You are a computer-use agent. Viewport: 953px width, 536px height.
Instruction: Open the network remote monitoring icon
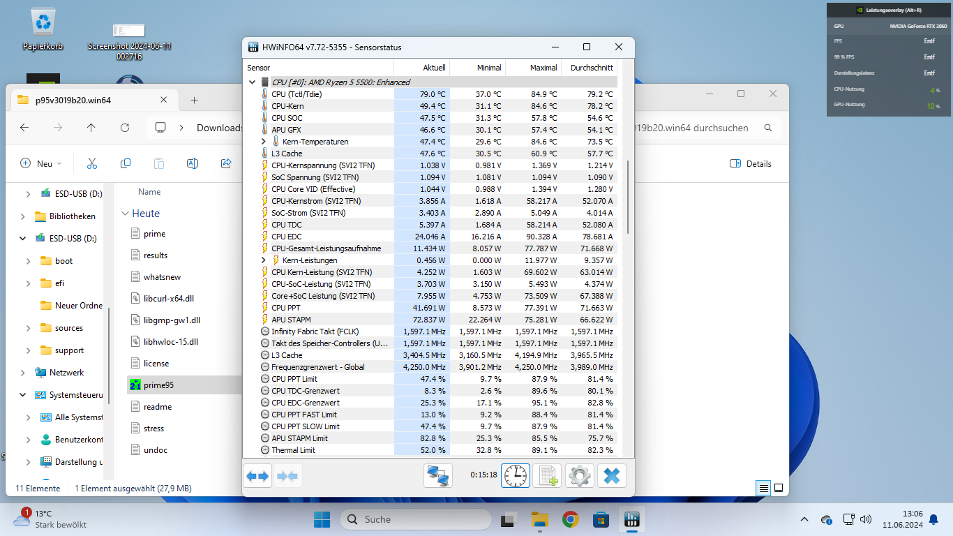[x=439, y=476]
